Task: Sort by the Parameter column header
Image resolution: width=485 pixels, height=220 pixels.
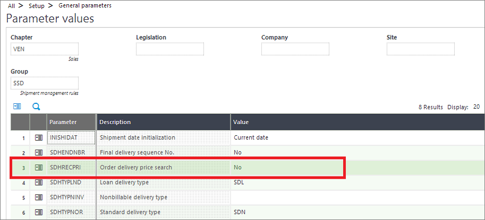Action: pyautogui.click(x=72, y=122)
